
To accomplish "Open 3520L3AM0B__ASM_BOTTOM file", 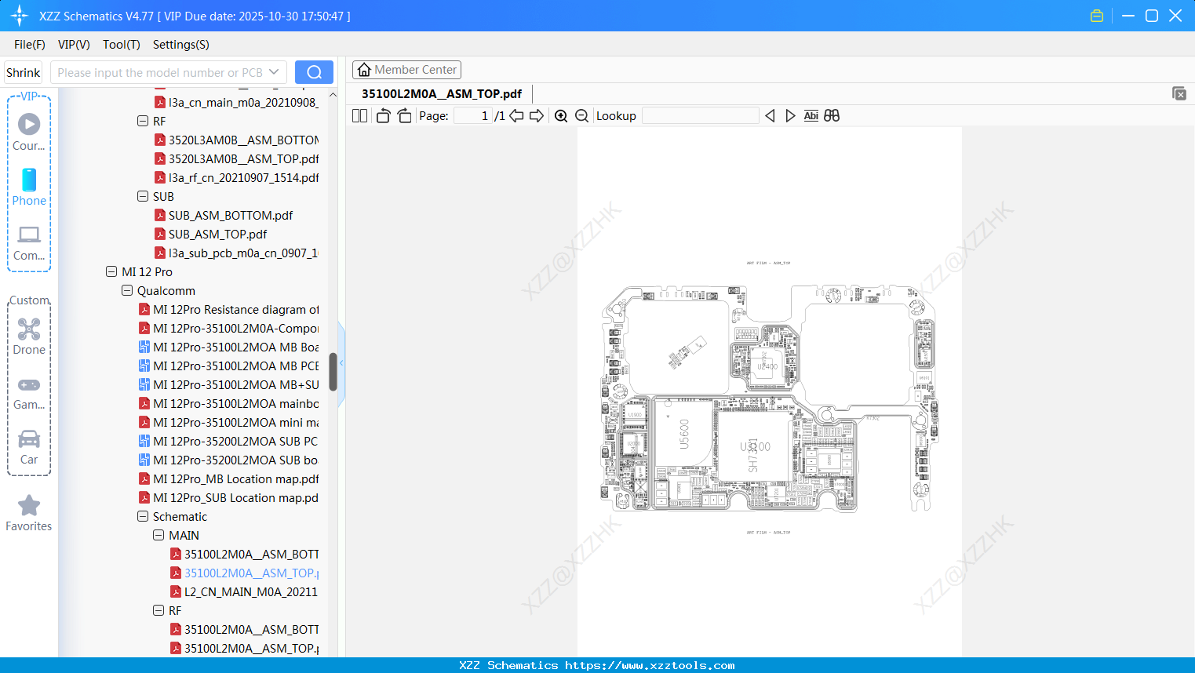I will tap(243, 140).
